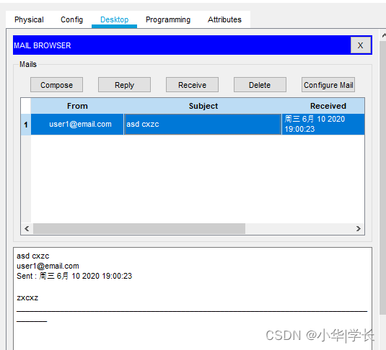386x350 pixels.
Task: Click Receive to fetch new mail
Action: click(x=192, y=85)
